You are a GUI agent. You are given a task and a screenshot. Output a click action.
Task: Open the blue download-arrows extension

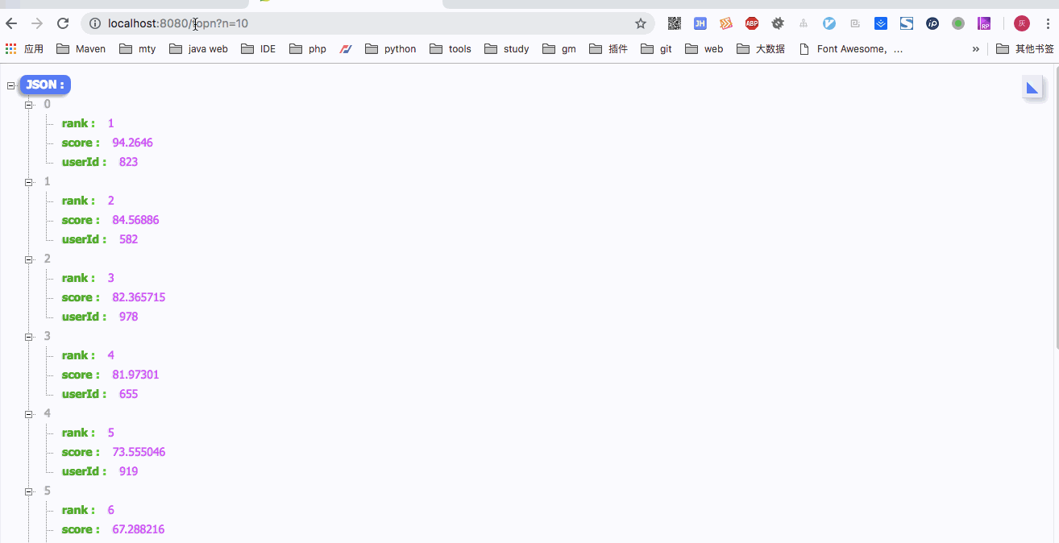[881, 23]
